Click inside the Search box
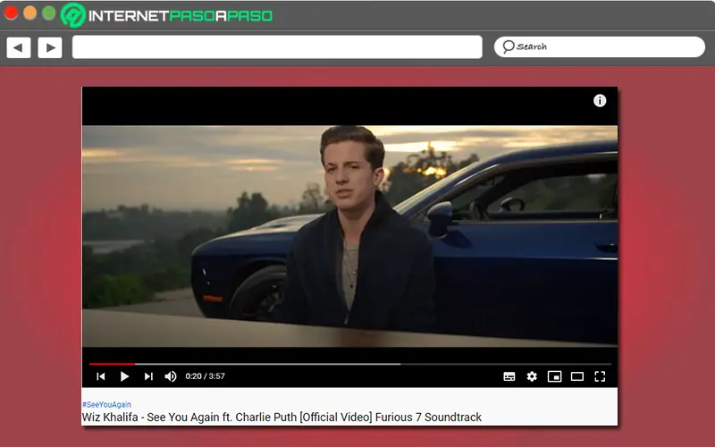Viewport: 715px width, 447px height. (599, 47)
